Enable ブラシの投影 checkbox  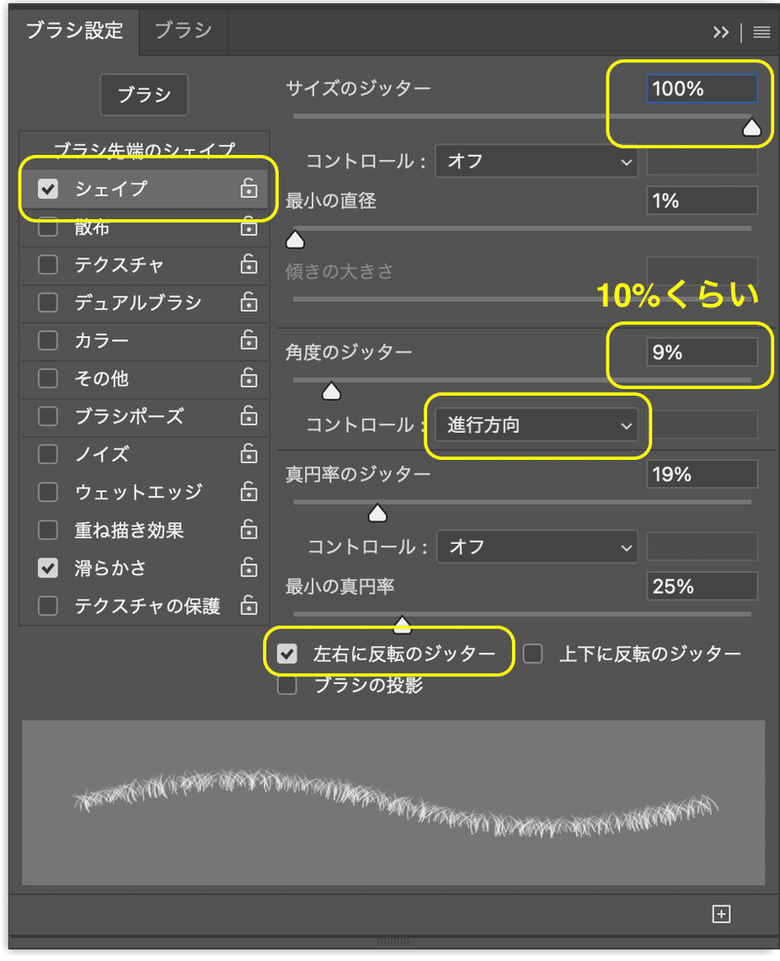coord(287,685)
